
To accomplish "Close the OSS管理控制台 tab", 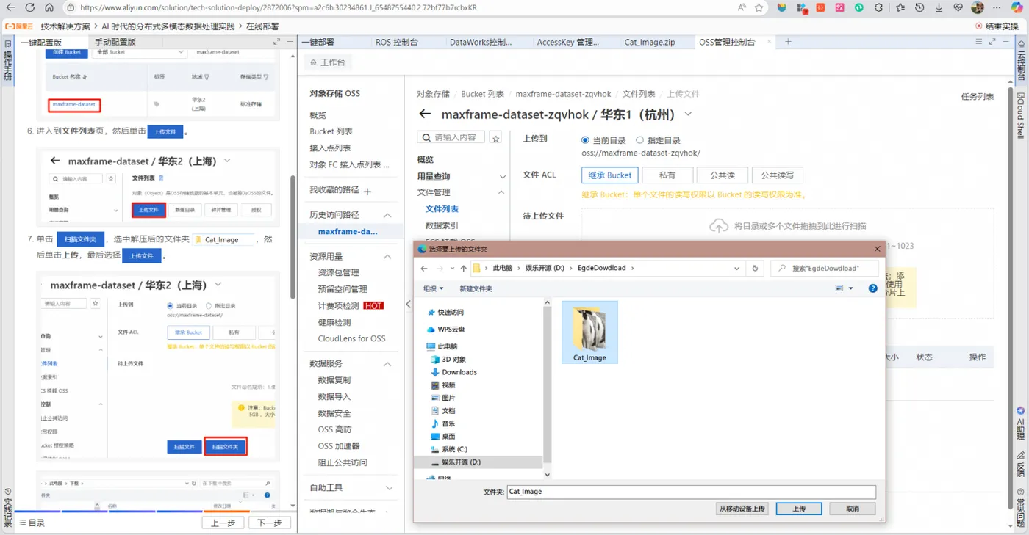I will pyautogui.click(x=770, y=42).
